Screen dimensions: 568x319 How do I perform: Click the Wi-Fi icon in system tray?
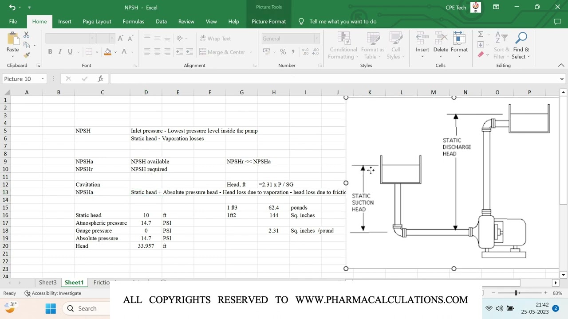point(489,308)
